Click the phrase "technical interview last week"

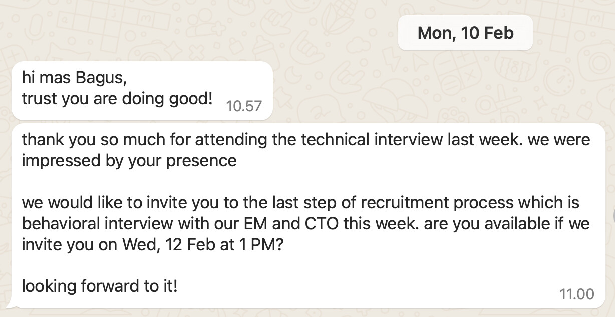(411, 140)
